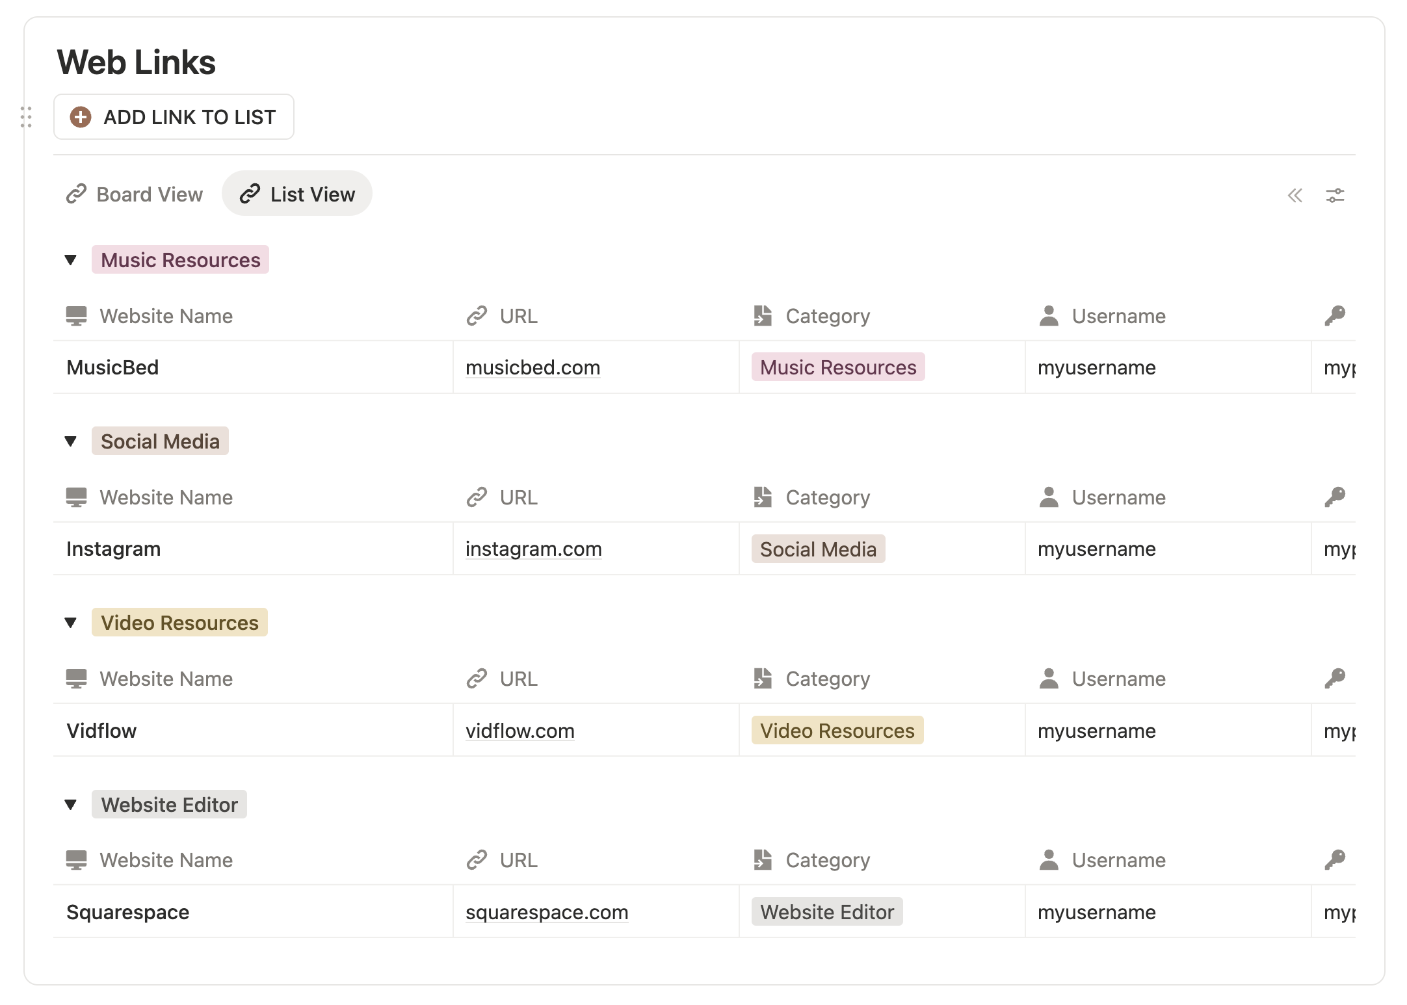The height and width of the screenshot is (1005, 1407).
Task: Collapse the Music Resources group
Action: pyautogui.click(x=71, y=260)
